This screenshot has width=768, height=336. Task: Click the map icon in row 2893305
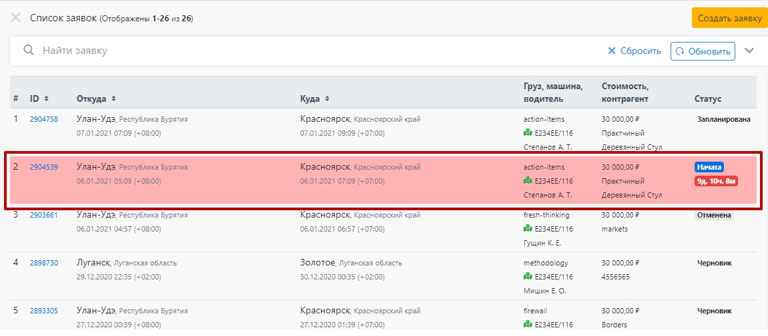(x=528, y=324)
